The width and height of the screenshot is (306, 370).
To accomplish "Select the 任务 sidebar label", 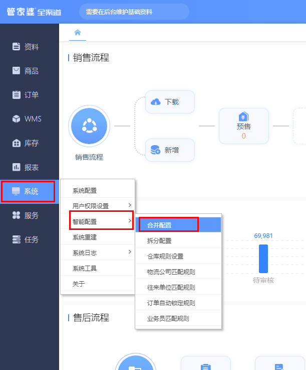I will click(x=32, y=239).
